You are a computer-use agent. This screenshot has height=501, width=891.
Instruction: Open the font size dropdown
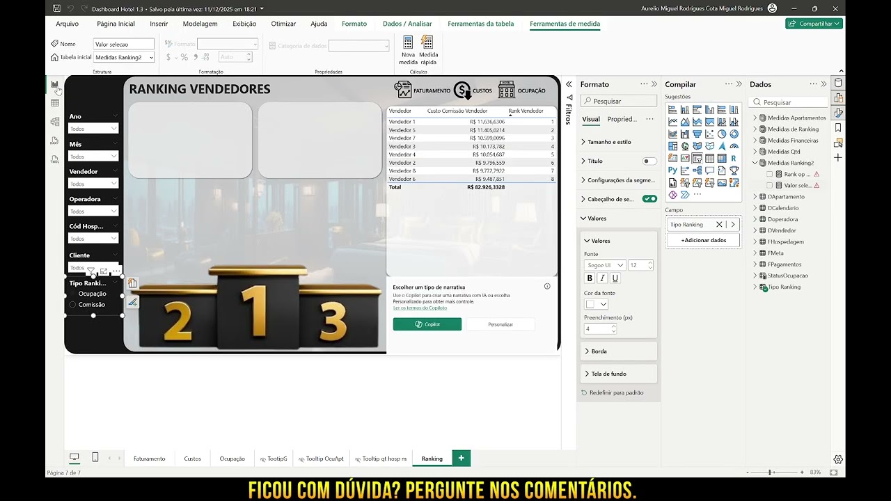coord(640,264)
